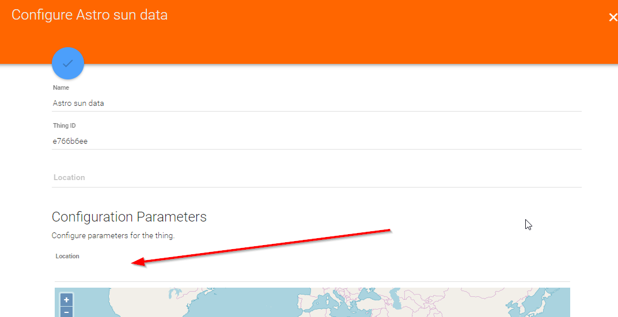This screenshot has height=317, width=618.
Task: Click the Atlantic Ocean on the map
Action: tap(248, 305)
